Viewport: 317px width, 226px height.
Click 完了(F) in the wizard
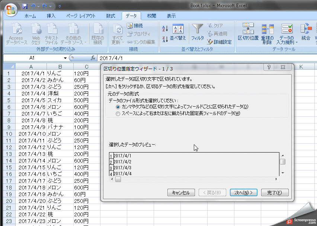tap(275, 192)
